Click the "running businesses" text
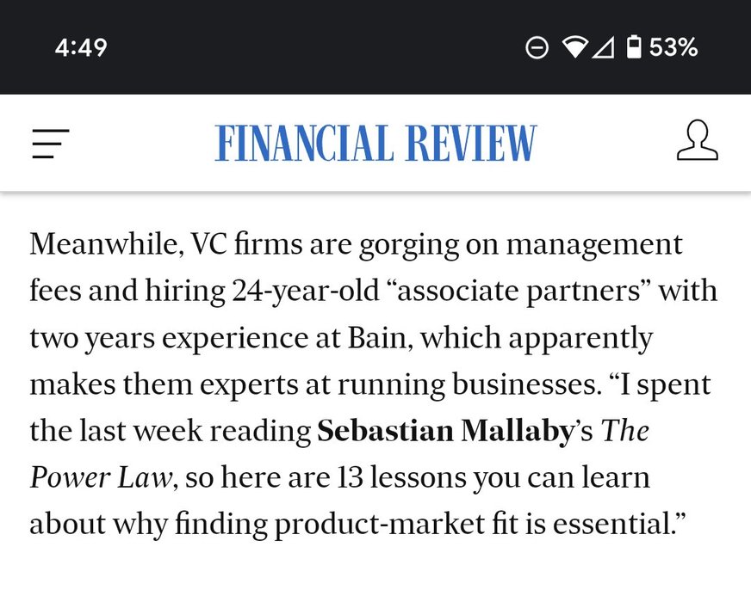The image size is (751, 602). [482, 384]
